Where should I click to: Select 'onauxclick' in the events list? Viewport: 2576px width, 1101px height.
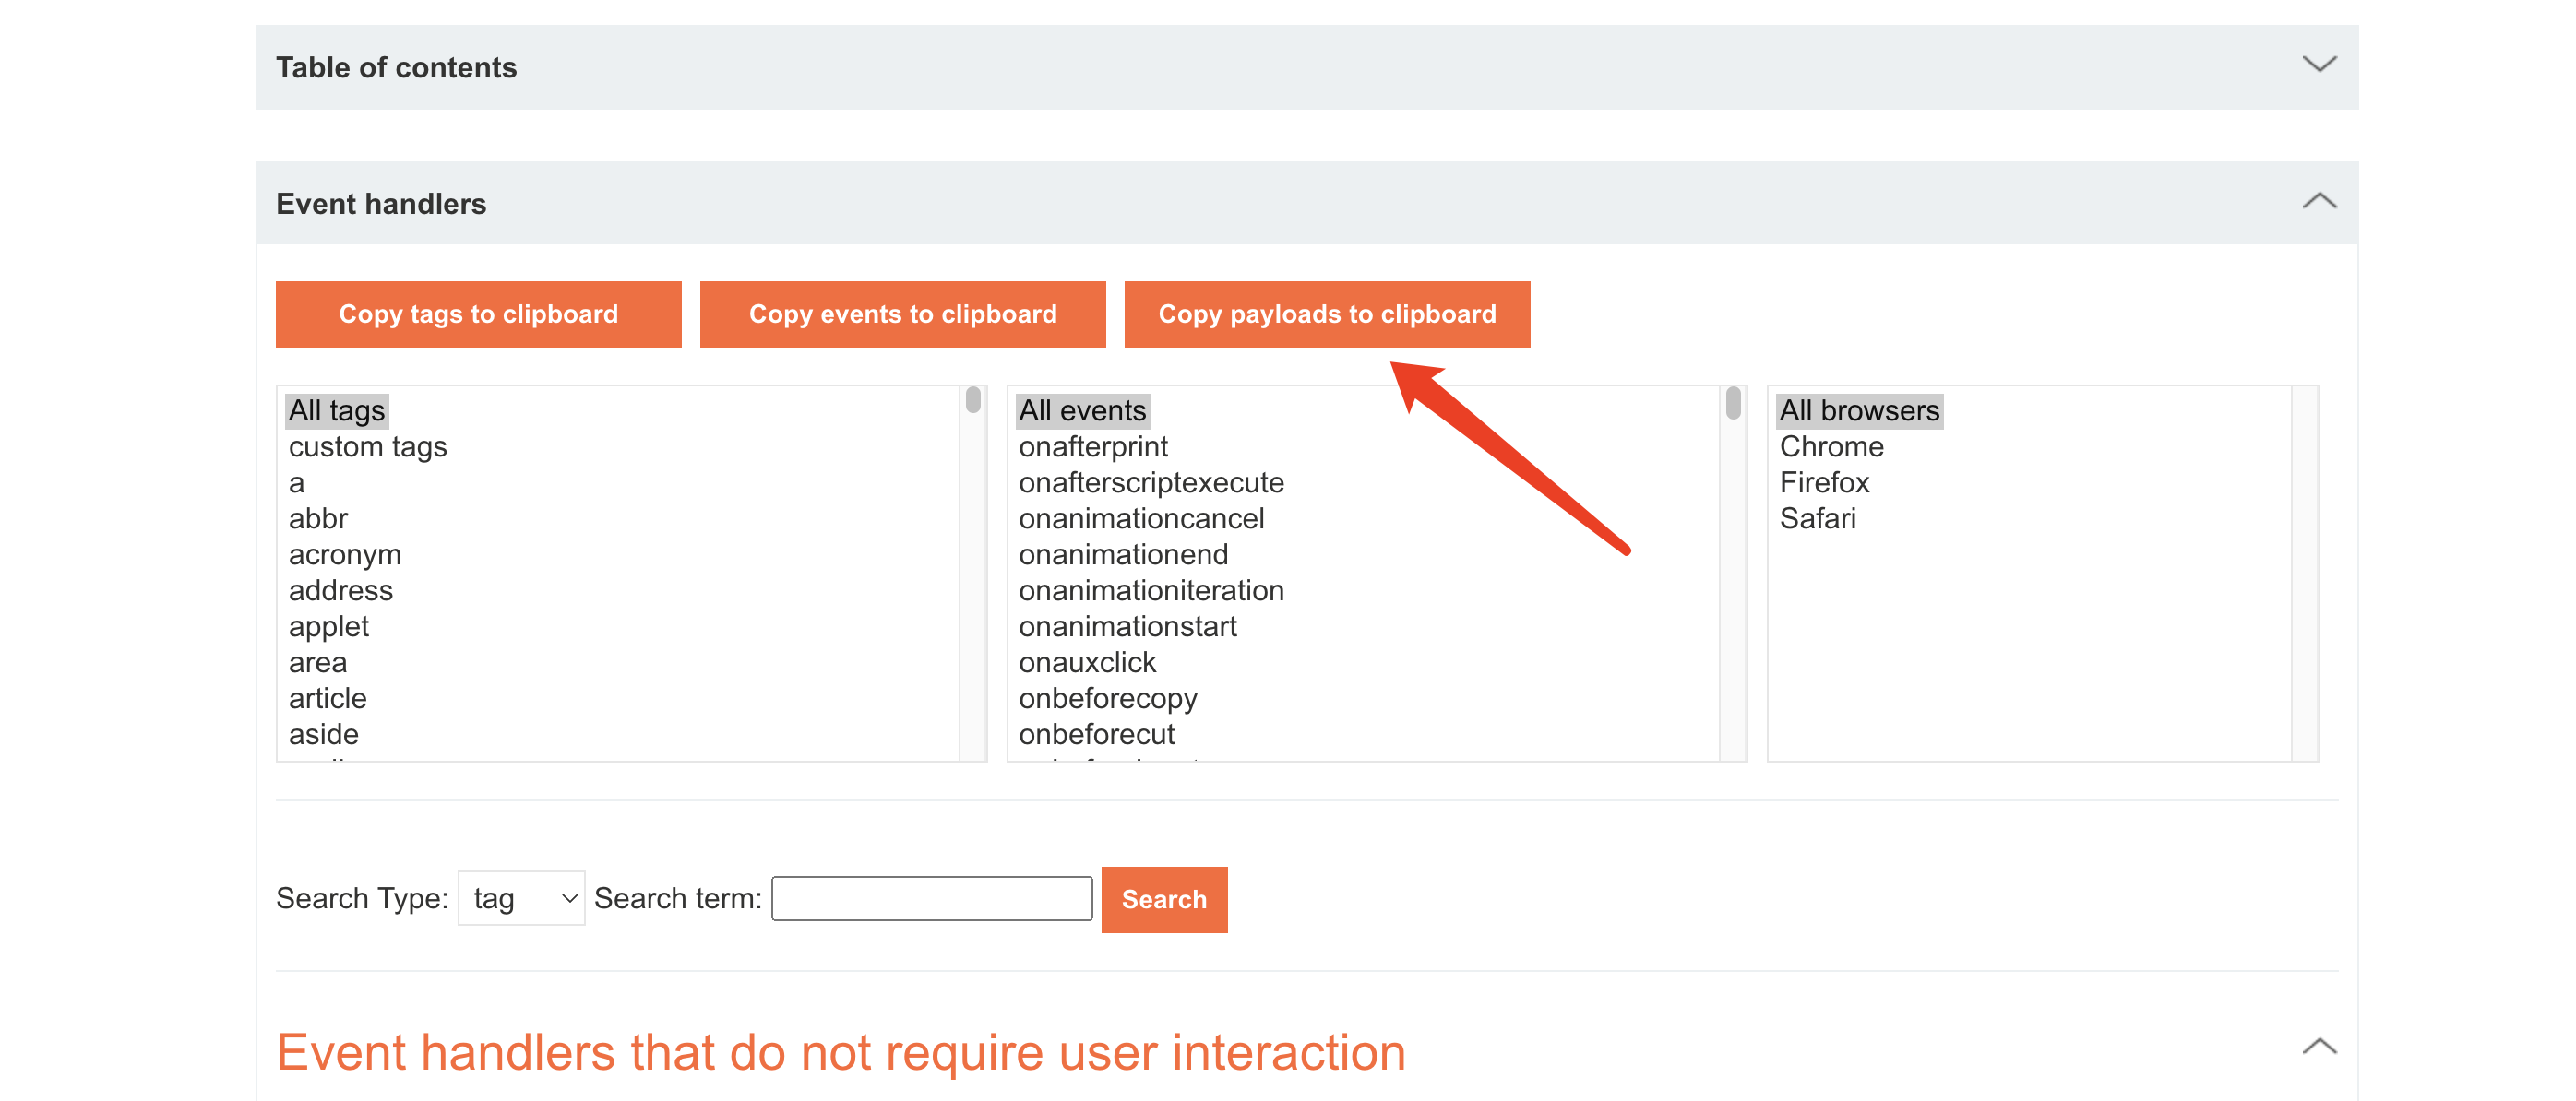(x=1087, y=662)
